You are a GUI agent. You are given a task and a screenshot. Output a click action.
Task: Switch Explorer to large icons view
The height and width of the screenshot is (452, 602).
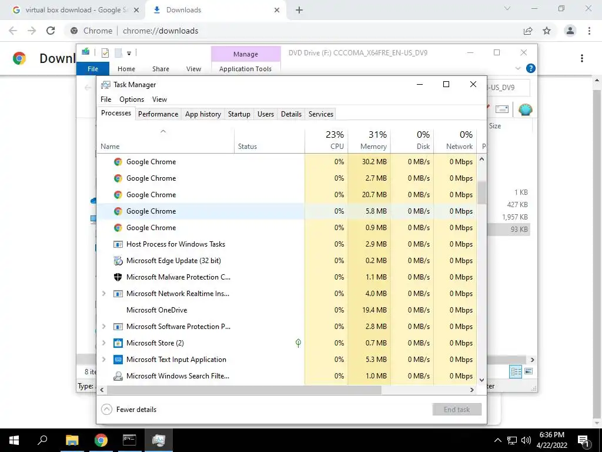[x=529, y=371]
